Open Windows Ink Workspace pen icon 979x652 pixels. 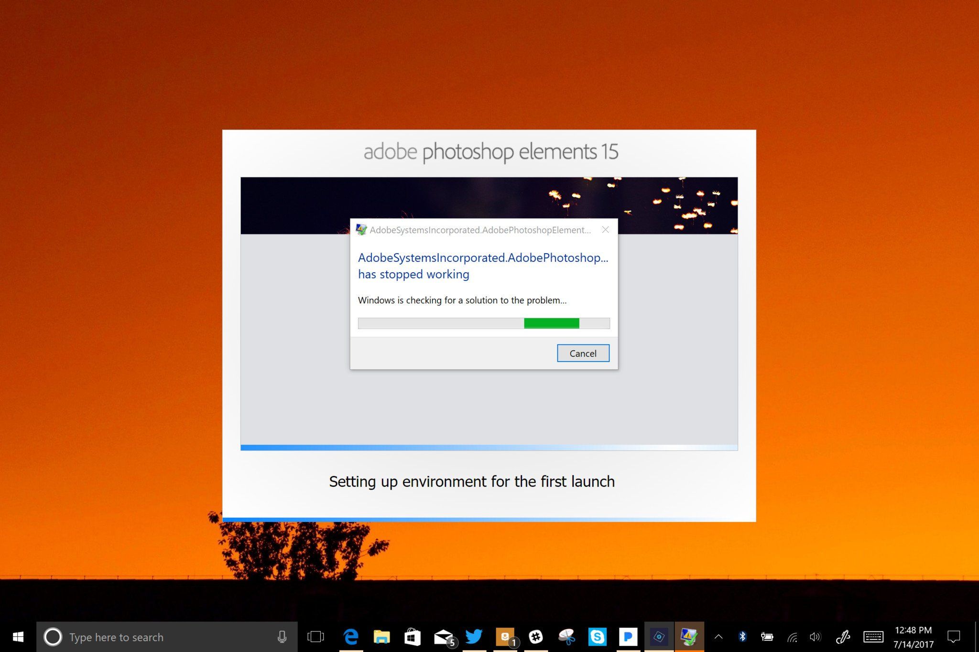click(843, 637)
